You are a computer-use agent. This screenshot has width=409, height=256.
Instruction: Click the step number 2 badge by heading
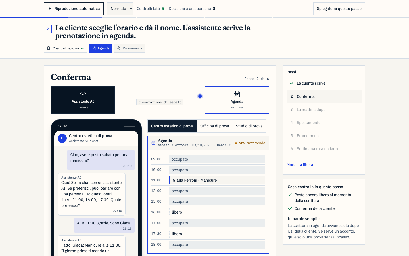point(48,29)
